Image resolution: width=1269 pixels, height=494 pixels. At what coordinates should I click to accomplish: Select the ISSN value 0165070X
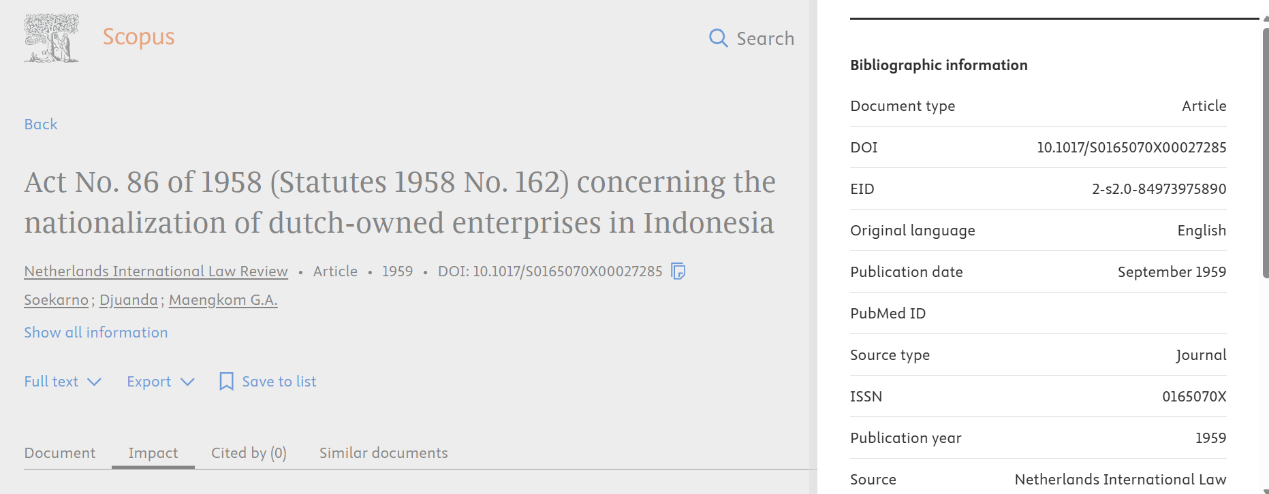pos(1194,397)
